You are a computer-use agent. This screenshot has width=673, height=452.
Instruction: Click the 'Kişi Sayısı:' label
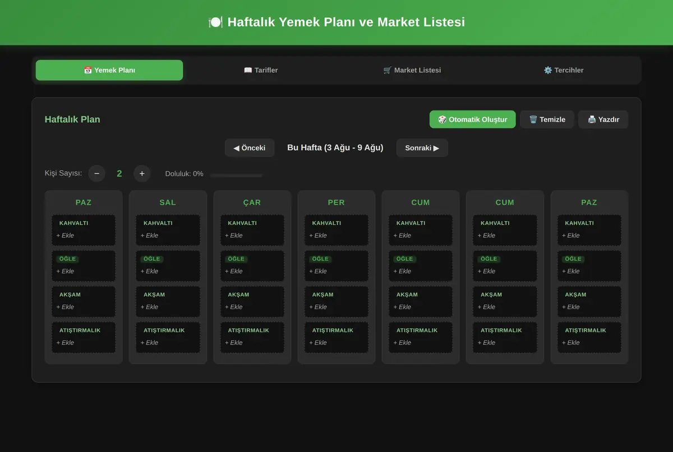[x=63, y=173]
